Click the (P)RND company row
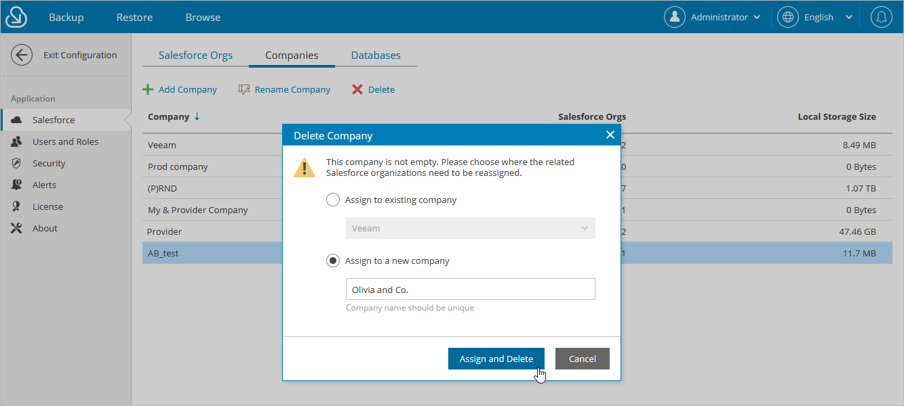 [x=517, y=188]
